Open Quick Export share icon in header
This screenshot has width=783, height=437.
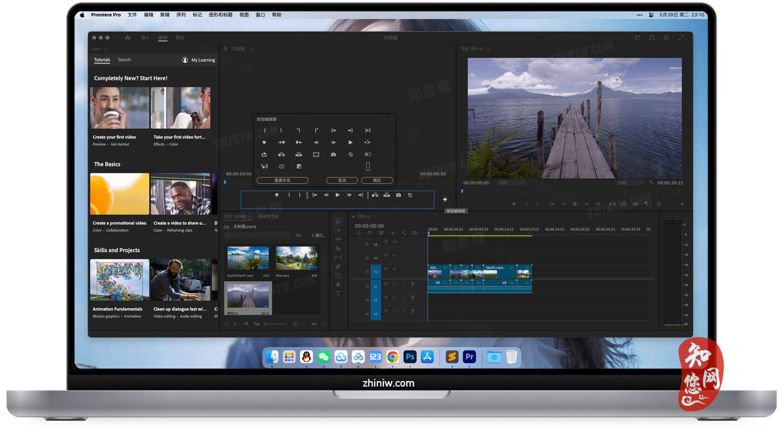pyautogui.click(x=652, y=38)
